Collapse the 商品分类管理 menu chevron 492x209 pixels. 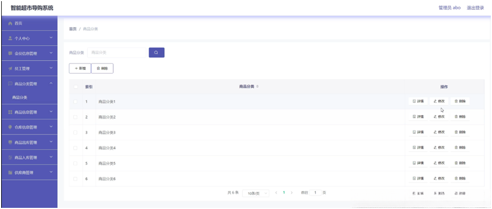coord(51,83)
